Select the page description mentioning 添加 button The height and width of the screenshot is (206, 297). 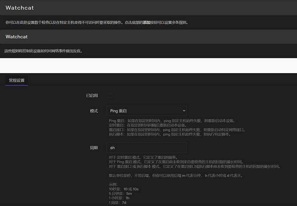(96, 22)
